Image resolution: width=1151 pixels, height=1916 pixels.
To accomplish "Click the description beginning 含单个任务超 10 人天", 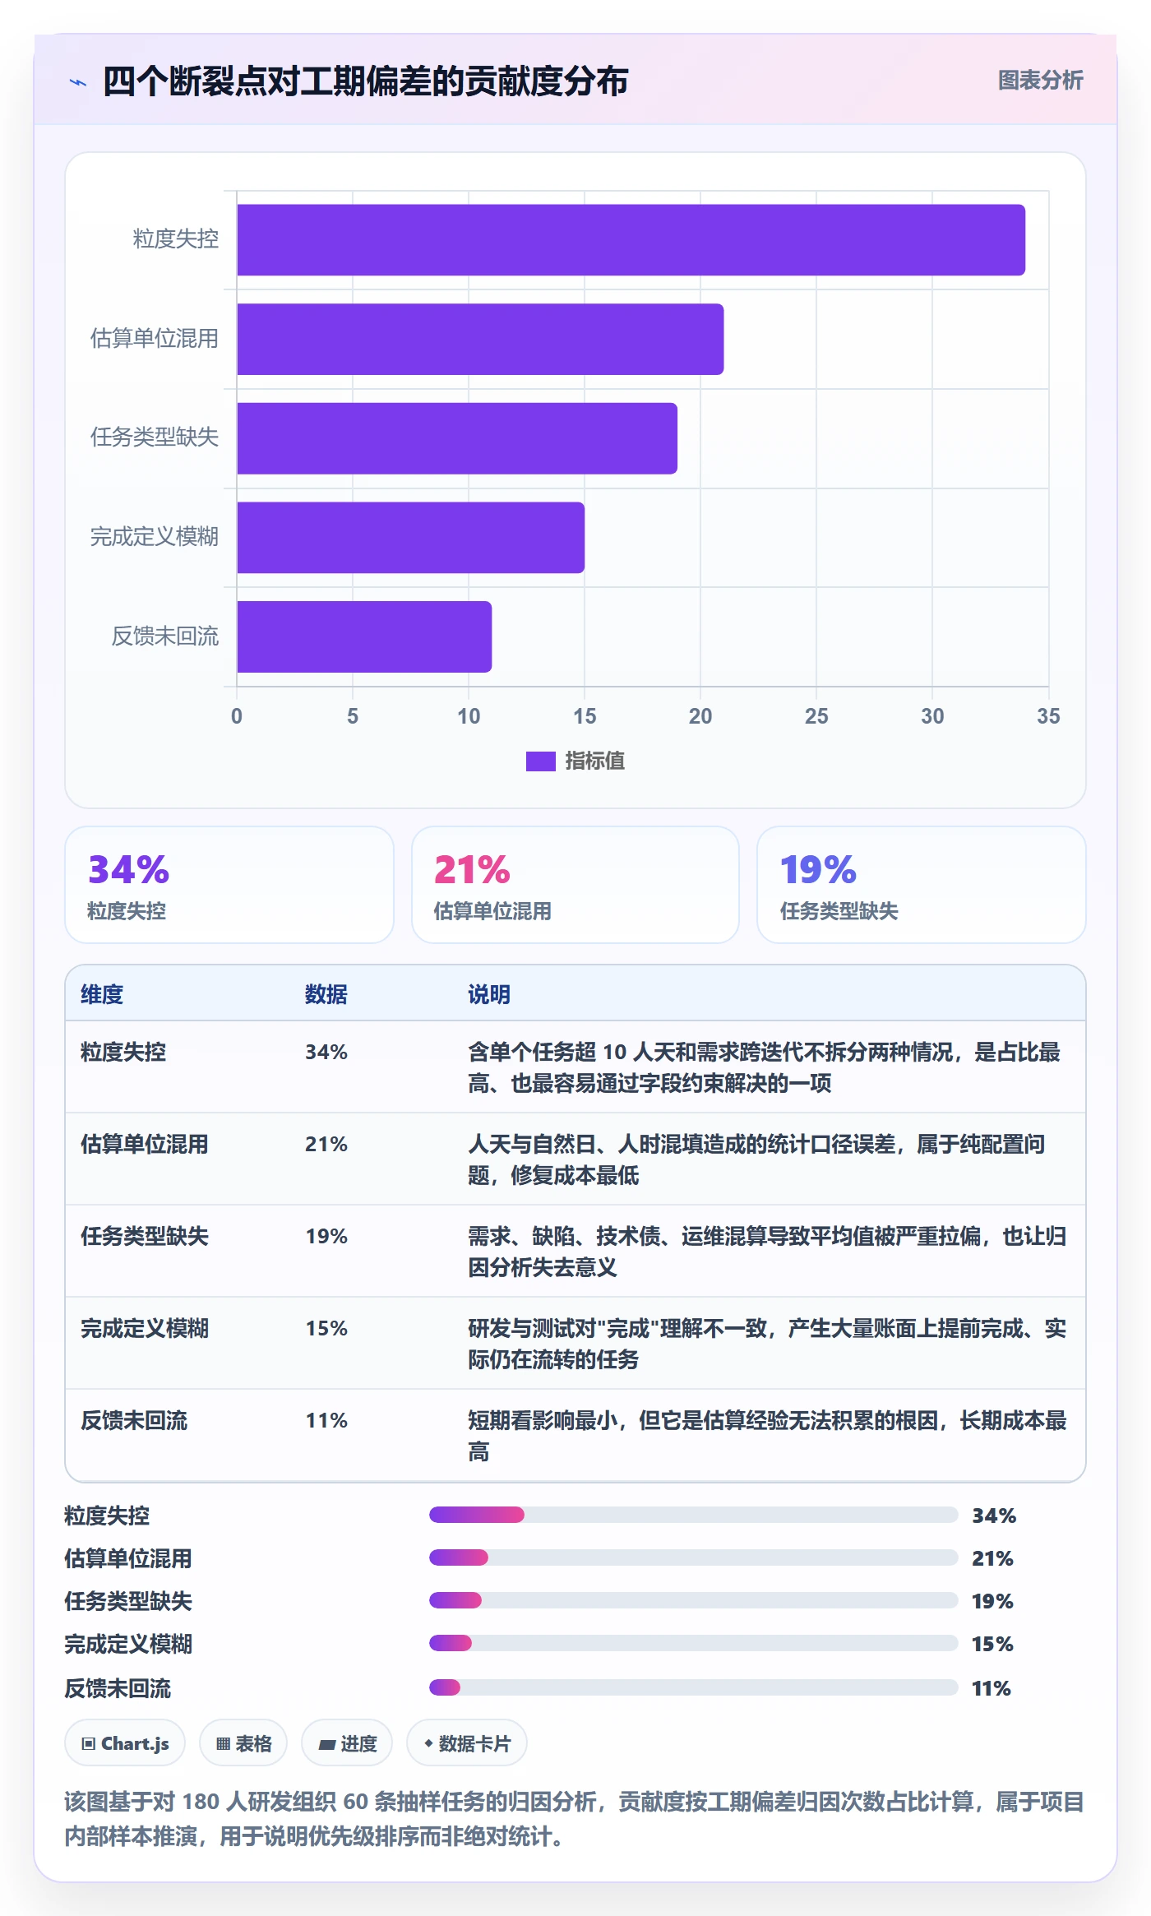I will (x=765, y=1067).
